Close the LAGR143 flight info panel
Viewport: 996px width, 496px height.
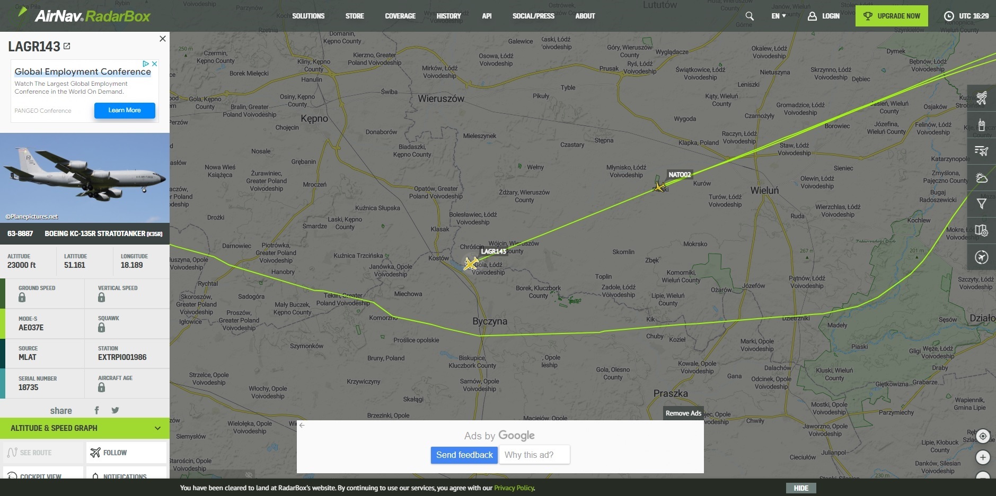(x=163, y=39)
